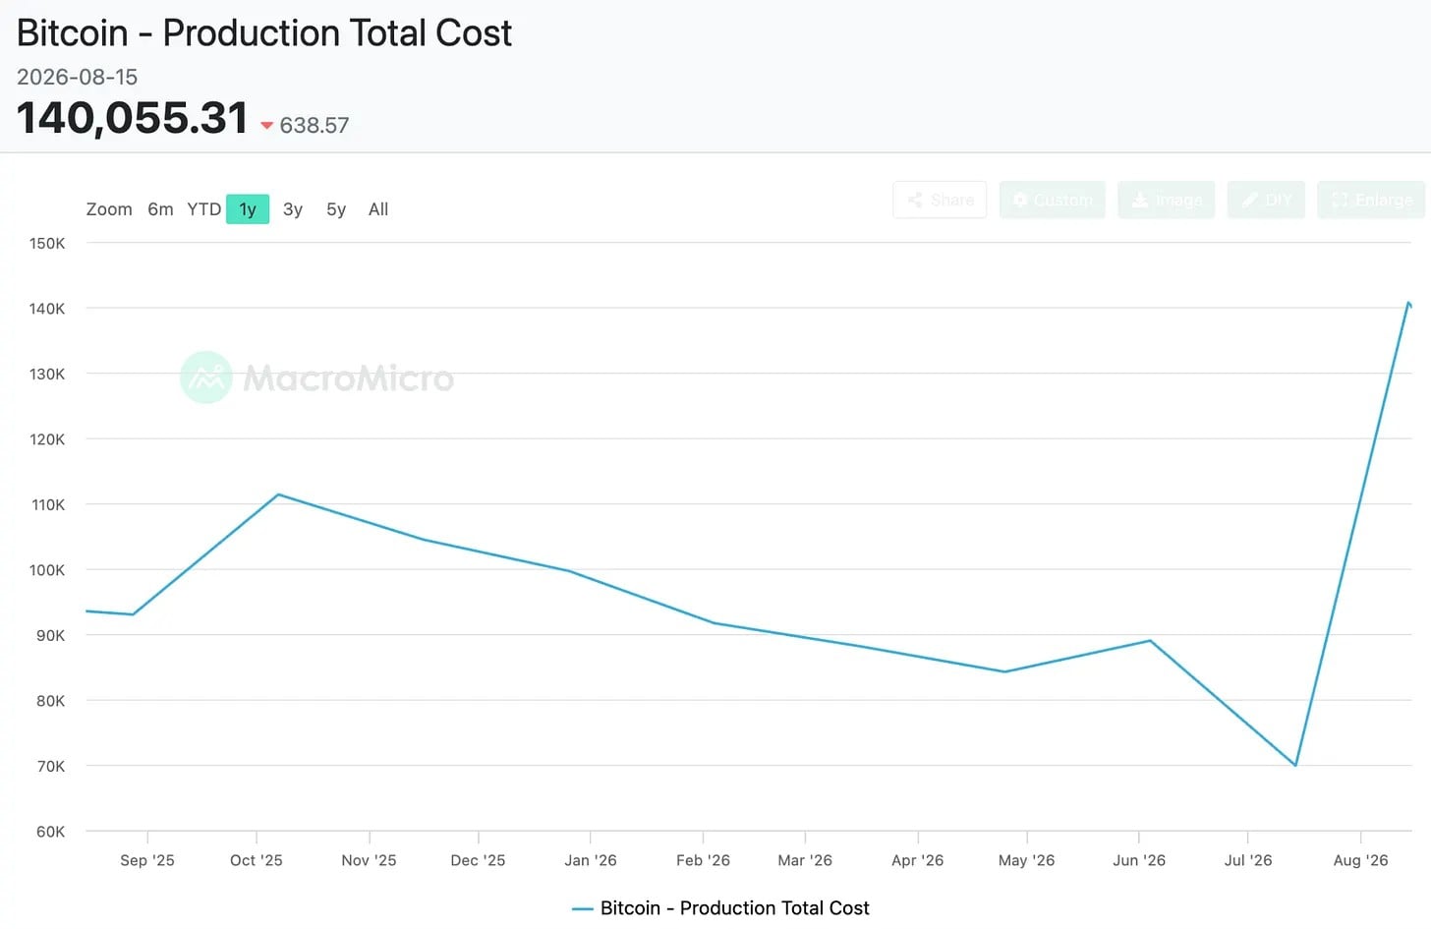The image size is (1431, 929).
Task: Click the Jul '26 low data point
Action: tap(1296, 765)
